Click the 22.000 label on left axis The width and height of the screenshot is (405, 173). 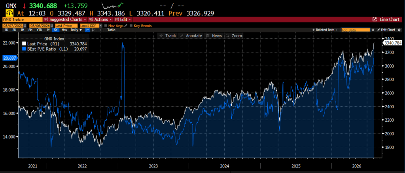(x=10, y=43)
